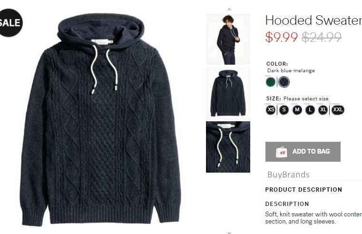Click the SALE badge icon

pyautogui.click(x=10, y=23)
